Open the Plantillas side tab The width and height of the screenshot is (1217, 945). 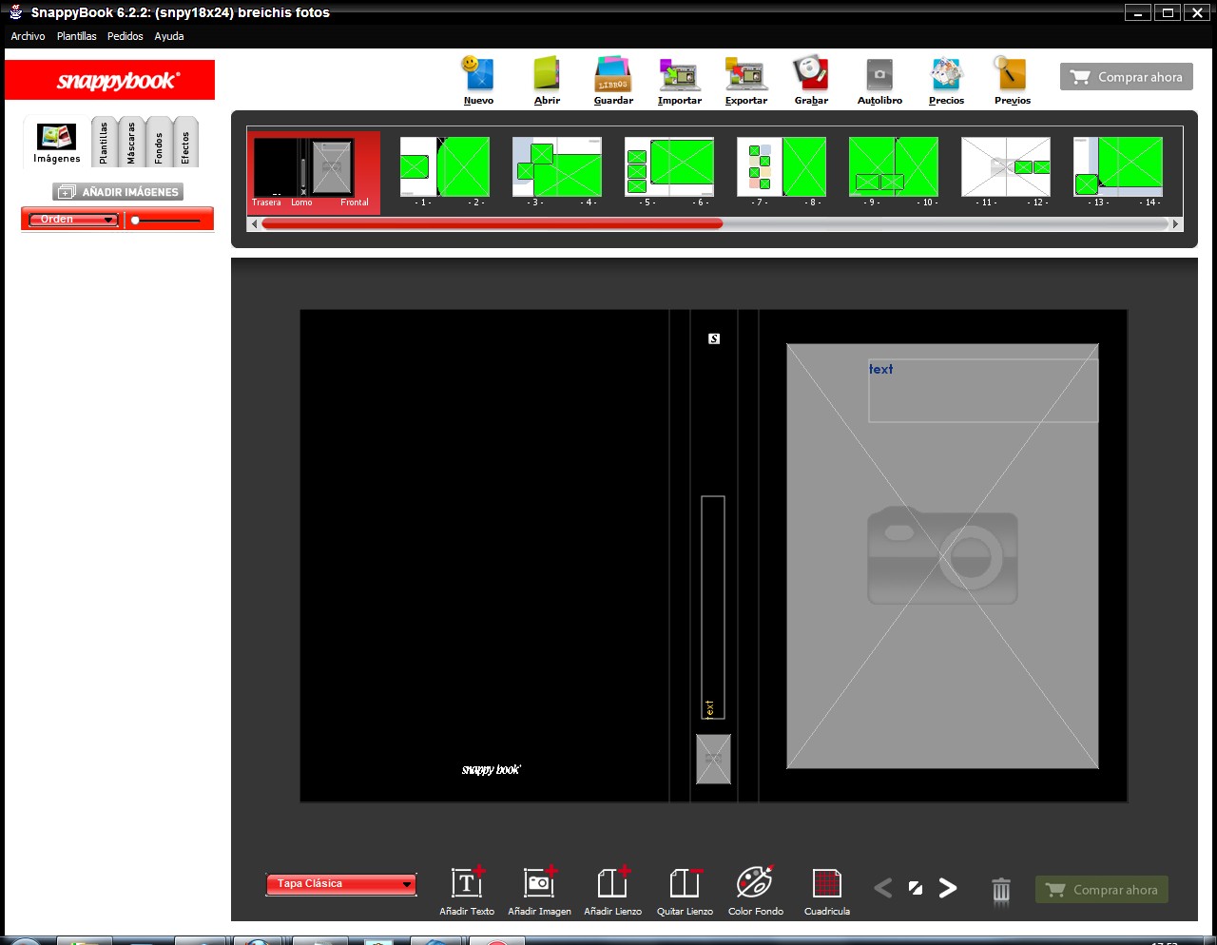[104, 143]
